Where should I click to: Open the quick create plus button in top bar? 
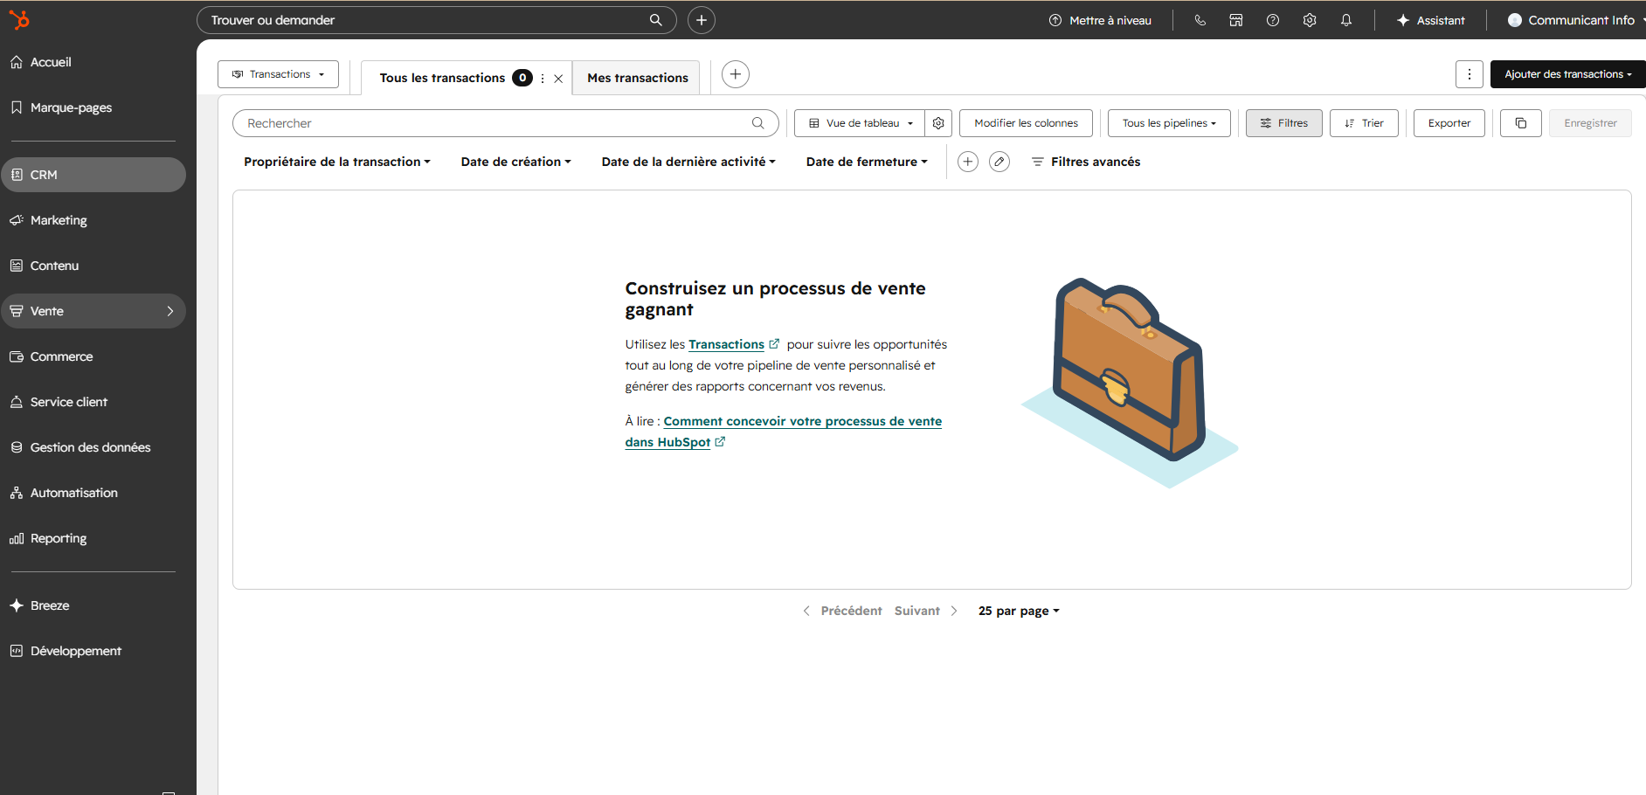tap(702, 20)
